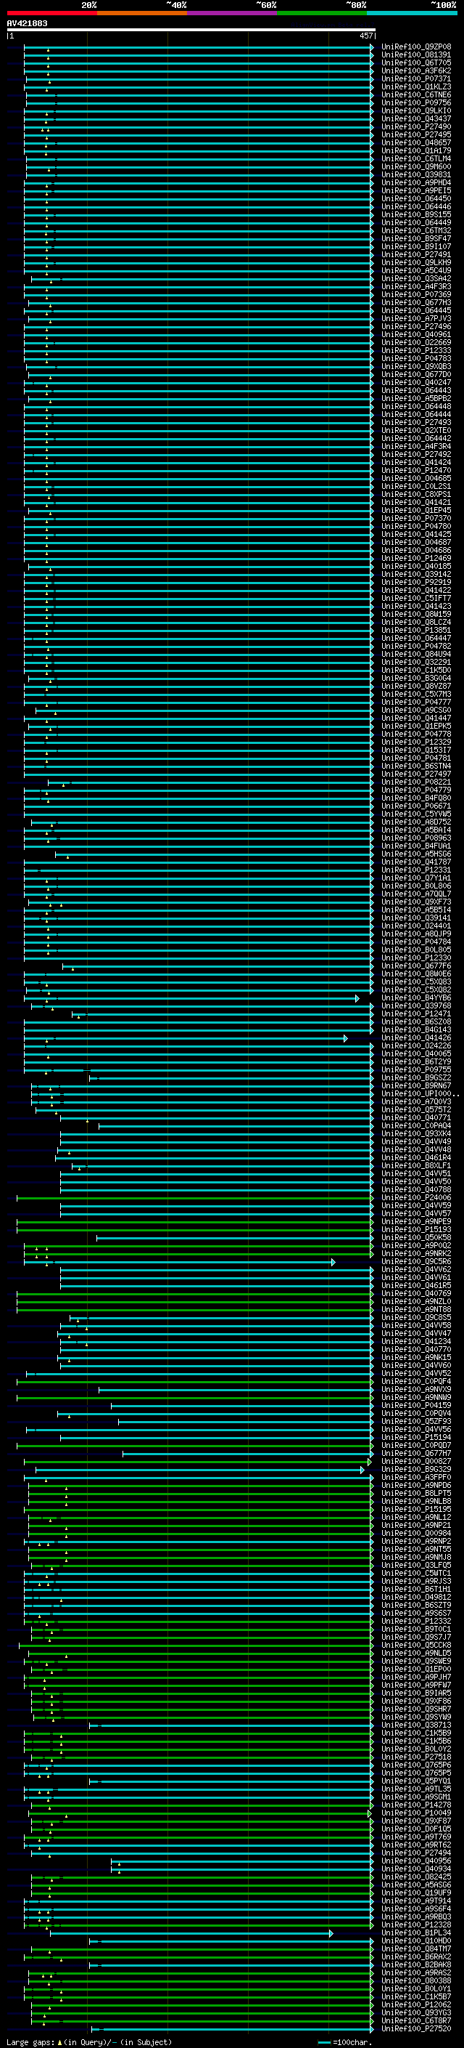Select hit UniRef100_O80388
464x2048 pixels.
tap(415, 1980)
